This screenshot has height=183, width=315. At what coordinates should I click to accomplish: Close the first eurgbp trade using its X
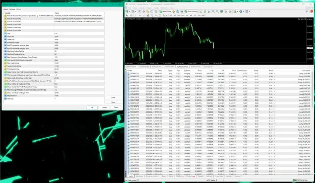point(274,74)
